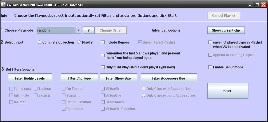Maximize the VG Playlist Manager window

click(x=257, y=5)
